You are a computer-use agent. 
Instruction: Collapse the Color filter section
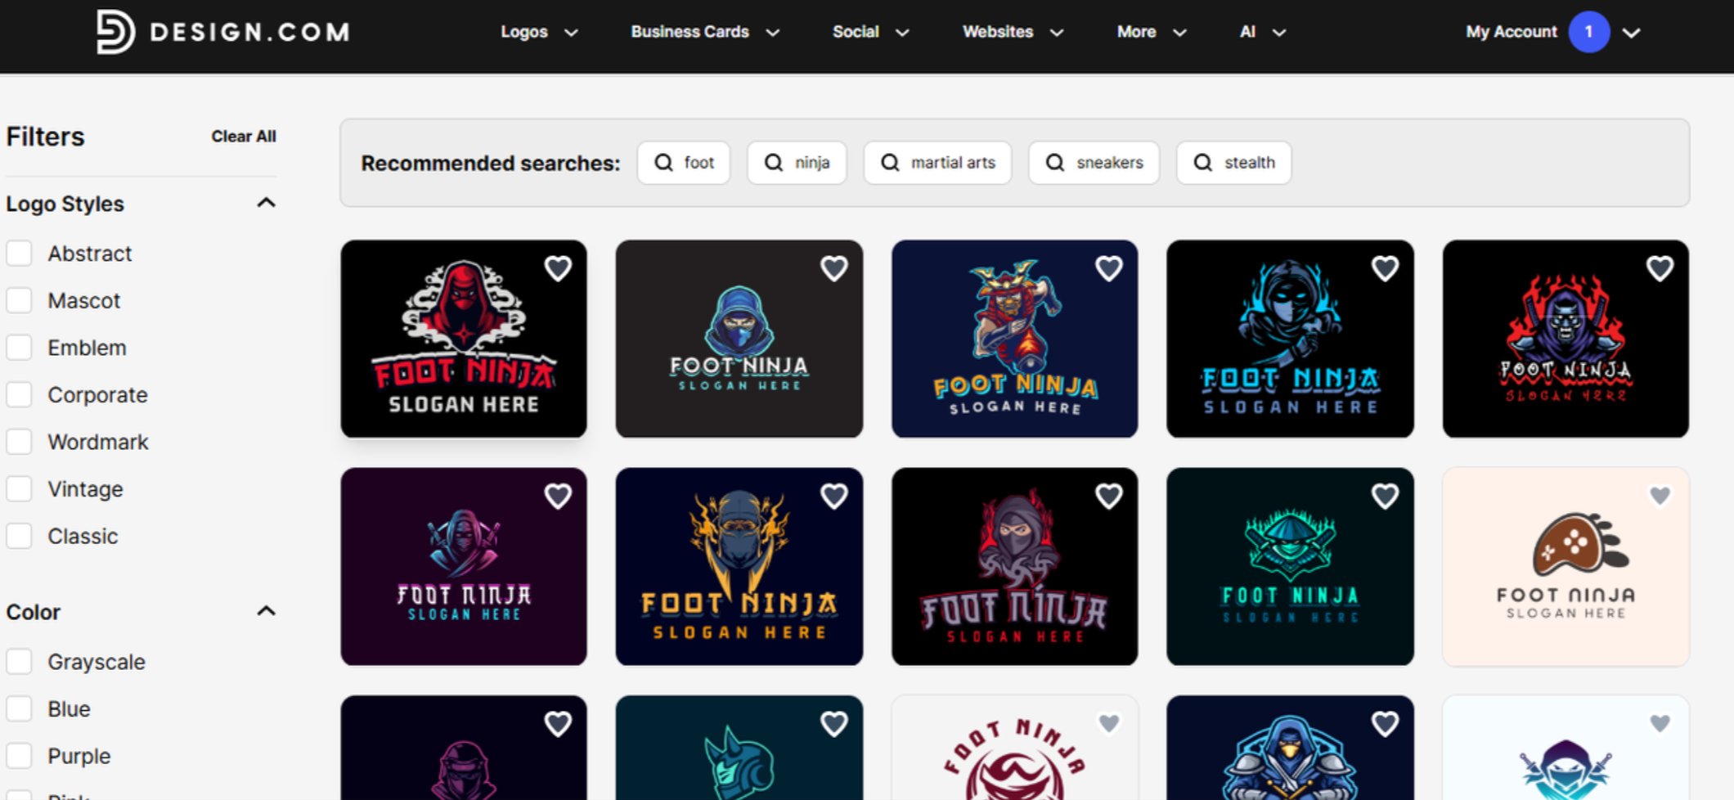265,610
